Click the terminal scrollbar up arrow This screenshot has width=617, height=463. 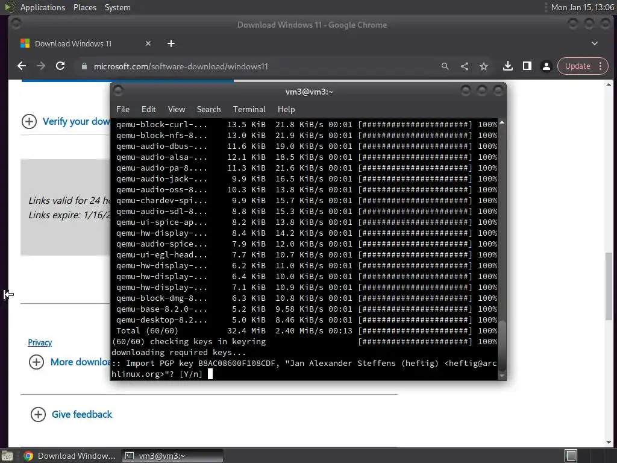[x=502, y=122]
